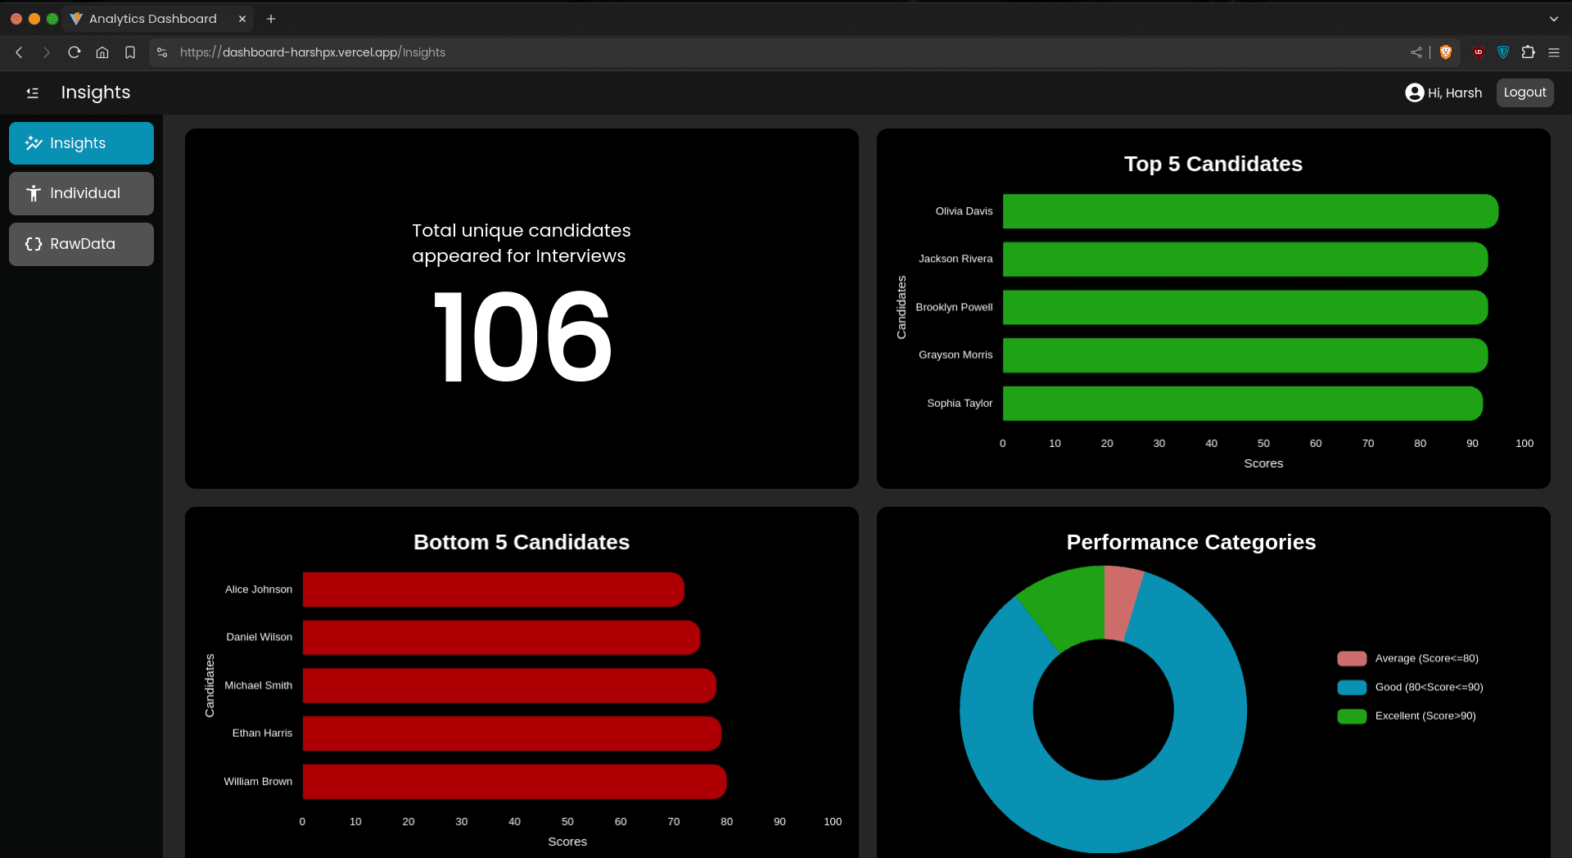This screenshot has width=1572, height=858.
Task: Collapse the sidebar with the menu icon
Action: (33, 93)
